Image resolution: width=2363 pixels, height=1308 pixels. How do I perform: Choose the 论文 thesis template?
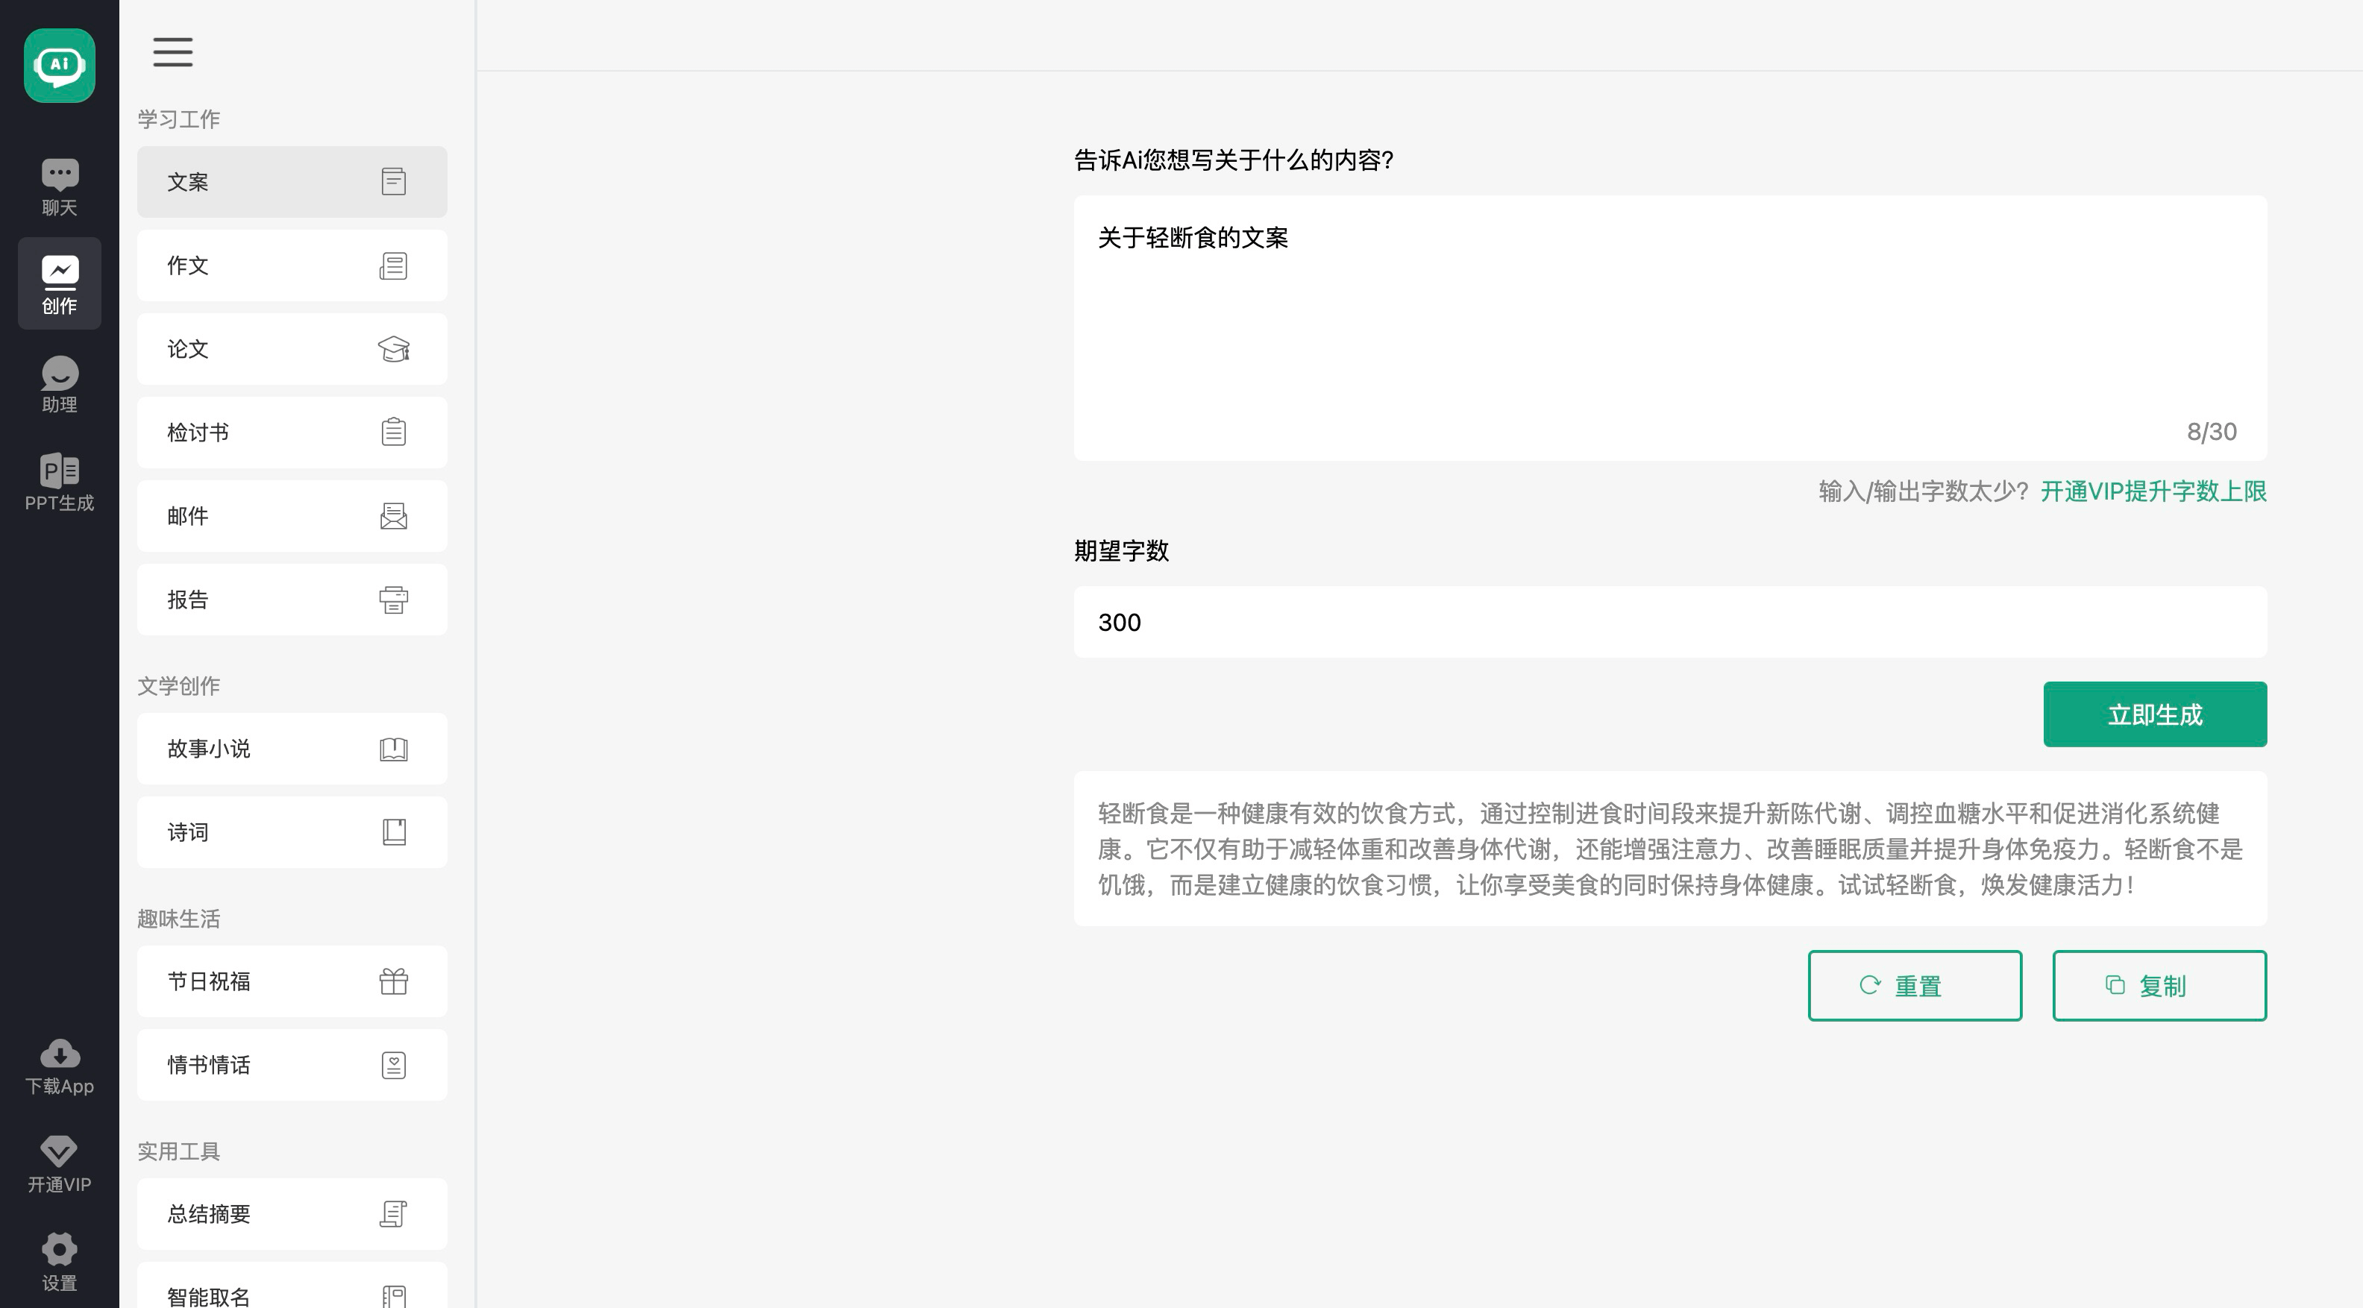[x=292, y=350]
